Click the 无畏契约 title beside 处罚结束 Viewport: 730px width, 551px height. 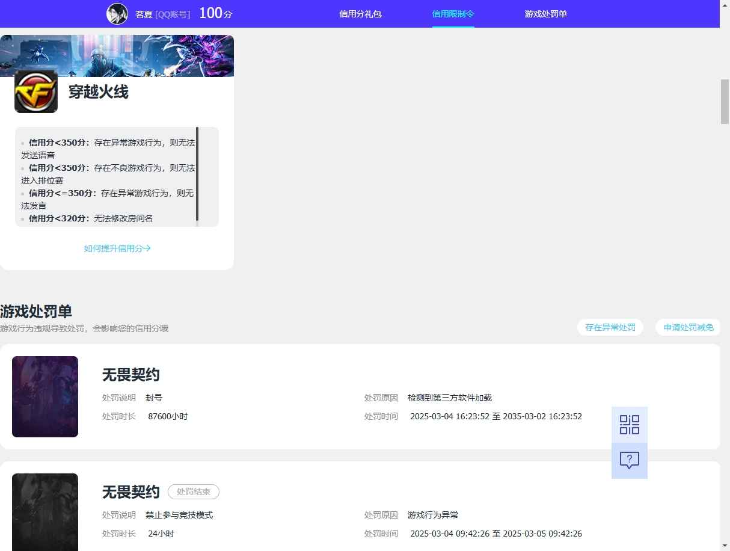[x=131, y=492]
